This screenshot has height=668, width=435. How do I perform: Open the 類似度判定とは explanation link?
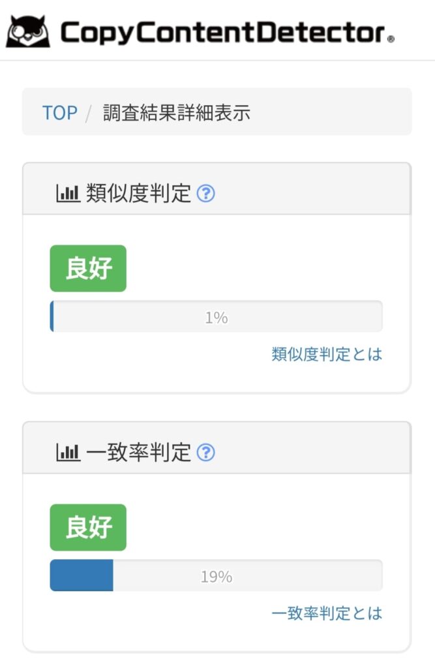point(327,354)
